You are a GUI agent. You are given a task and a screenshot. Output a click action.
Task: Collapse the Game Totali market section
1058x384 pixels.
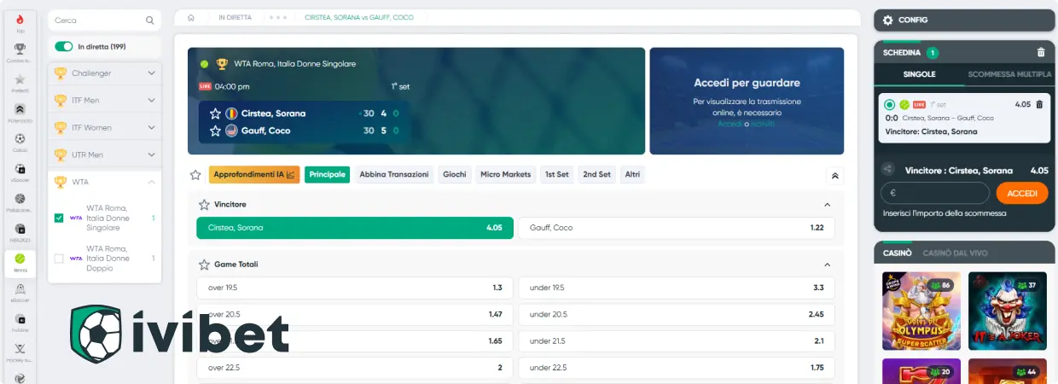tap(827, 265)
